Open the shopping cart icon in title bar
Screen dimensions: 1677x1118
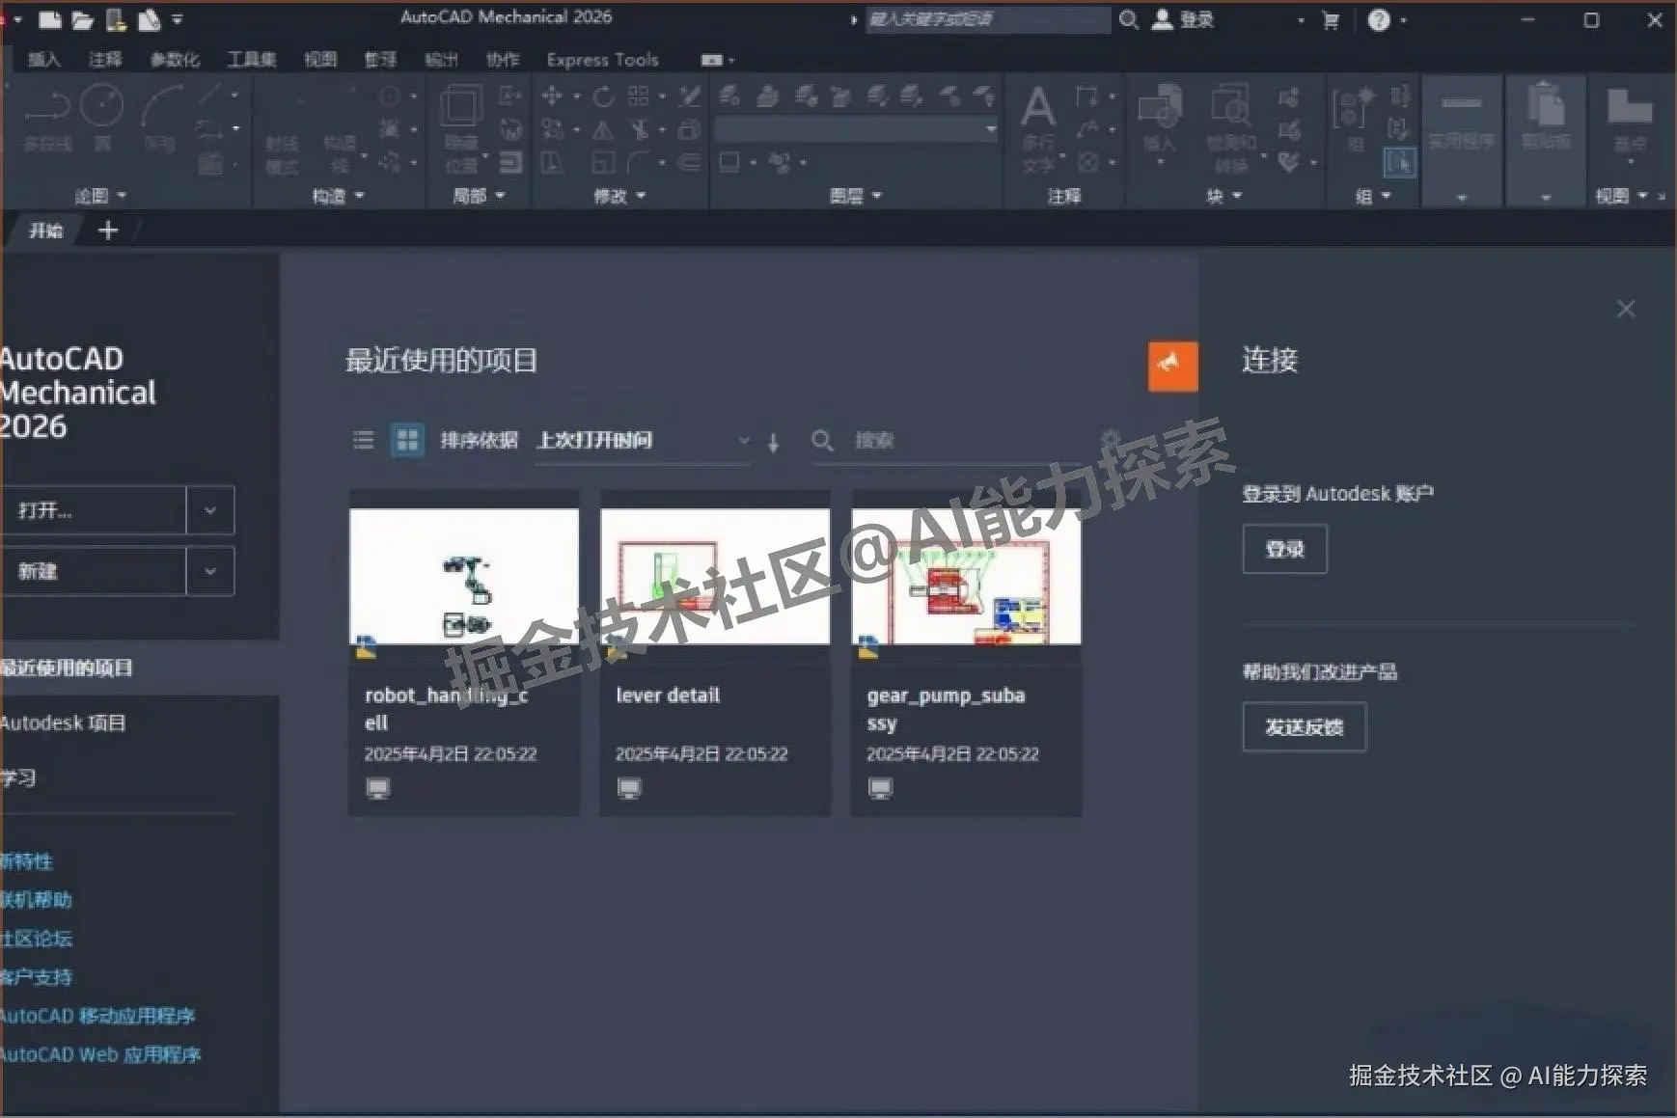click(x=1331, y=20)
